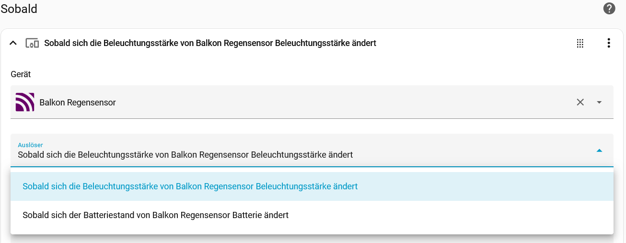Close the Auslöser dropdown via its arrow
The width and height of the screenshot is (626, 243).
599,150
